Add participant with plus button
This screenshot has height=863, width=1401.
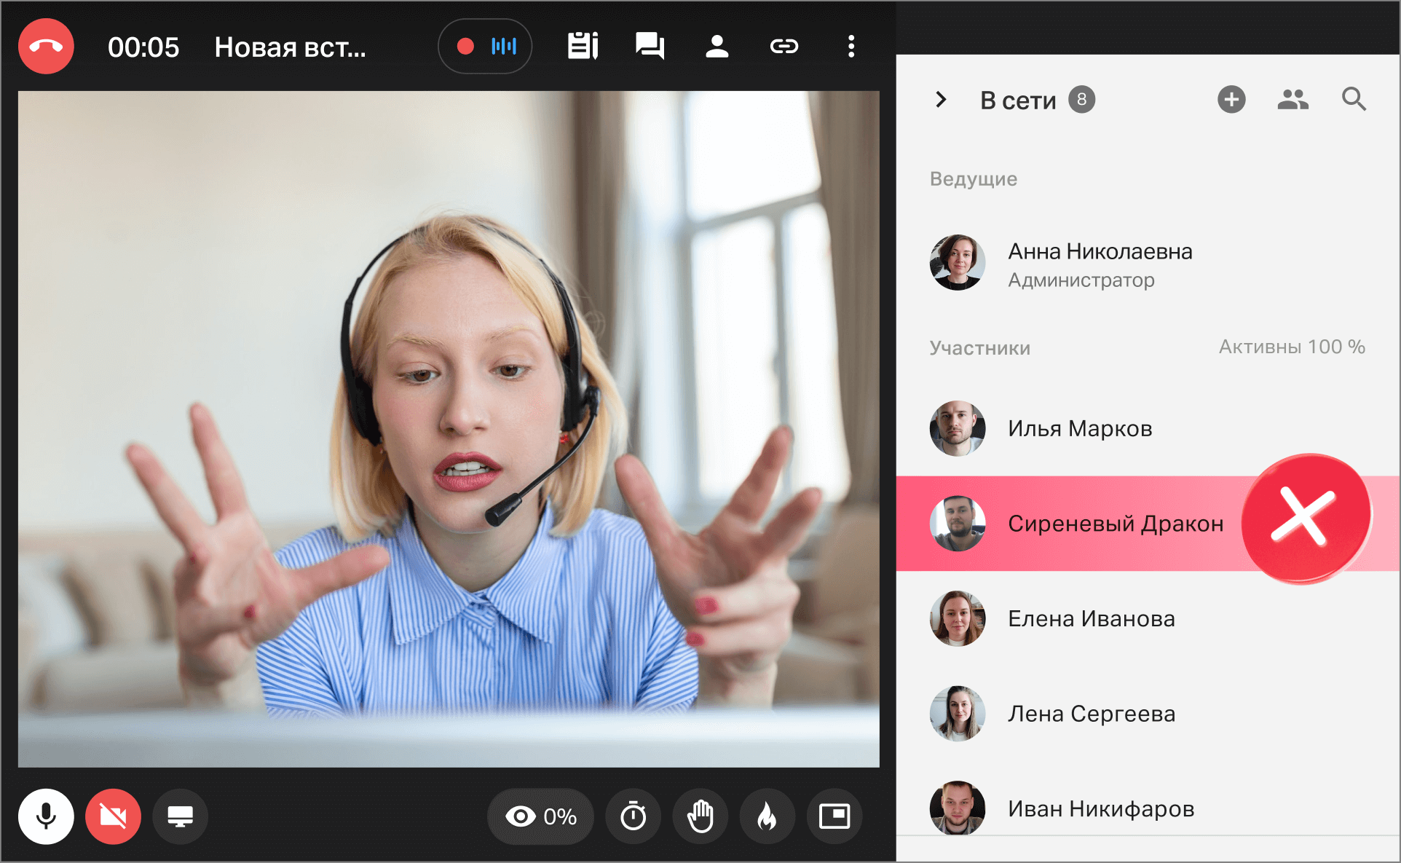1231,99
